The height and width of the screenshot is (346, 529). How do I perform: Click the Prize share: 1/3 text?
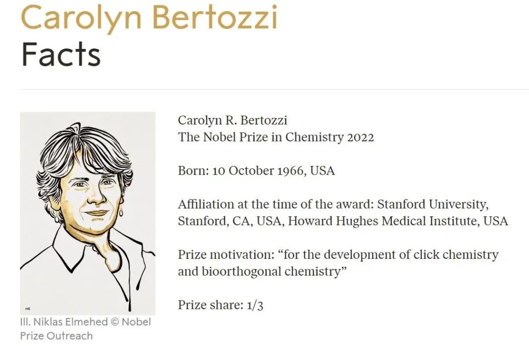(220, 305)
